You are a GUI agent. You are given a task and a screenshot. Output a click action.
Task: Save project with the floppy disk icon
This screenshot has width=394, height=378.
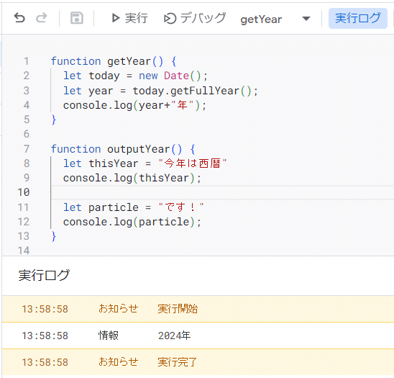pos(77,18)
